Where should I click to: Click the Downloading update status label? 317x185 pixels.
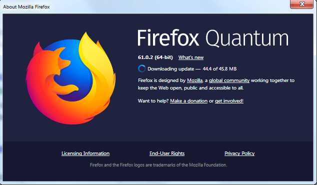pos(171,69)
